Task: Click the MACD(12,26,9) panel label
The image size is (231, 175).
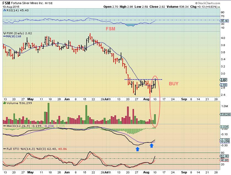Action: coord(18,126)
